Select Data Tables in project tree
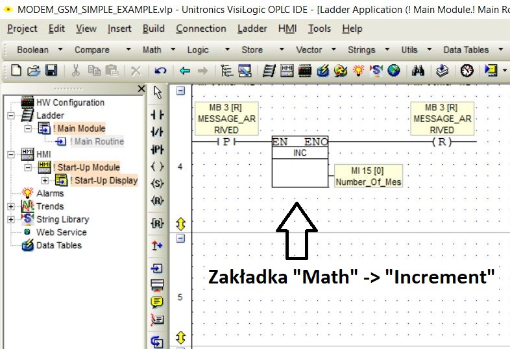 coord(59,246)
